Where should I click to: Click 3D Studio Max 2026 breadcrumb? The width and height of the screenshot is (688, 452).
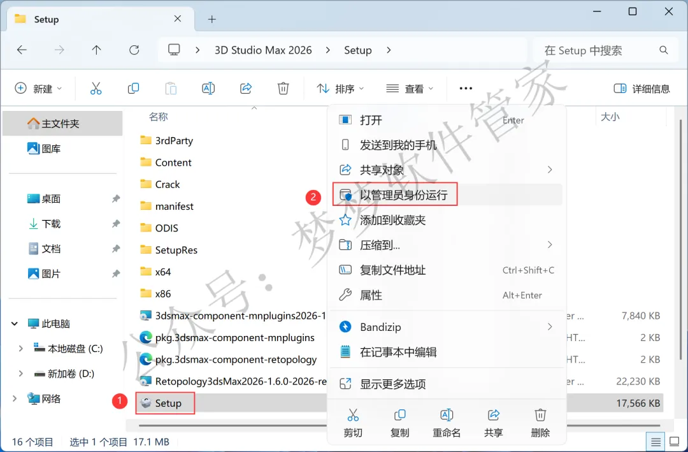(x=263, y=50)
